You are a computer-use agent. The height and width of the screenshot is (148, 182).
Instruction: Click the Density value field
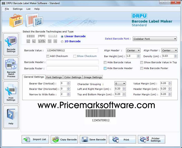(168, 56)
